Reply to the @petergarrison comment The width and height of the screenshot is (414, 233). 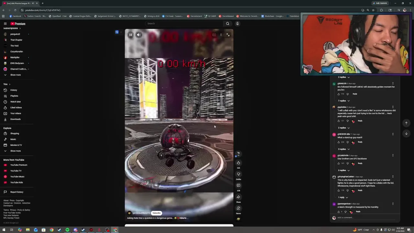358,212
